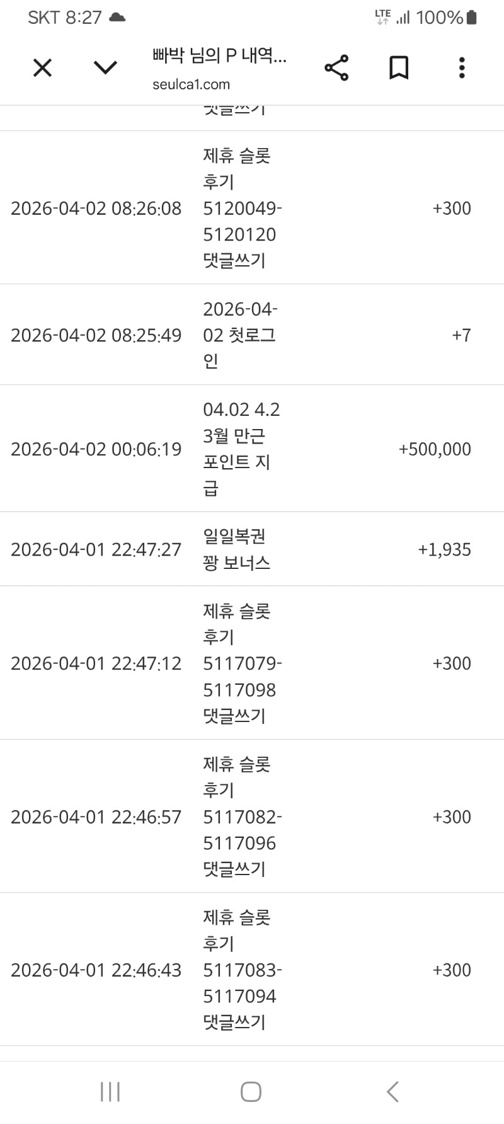Image resolution: width=504 pixels, height=1124 pixels.
Task: Tap the cloud icon in status bar
Action: click(x=117, y=18)
